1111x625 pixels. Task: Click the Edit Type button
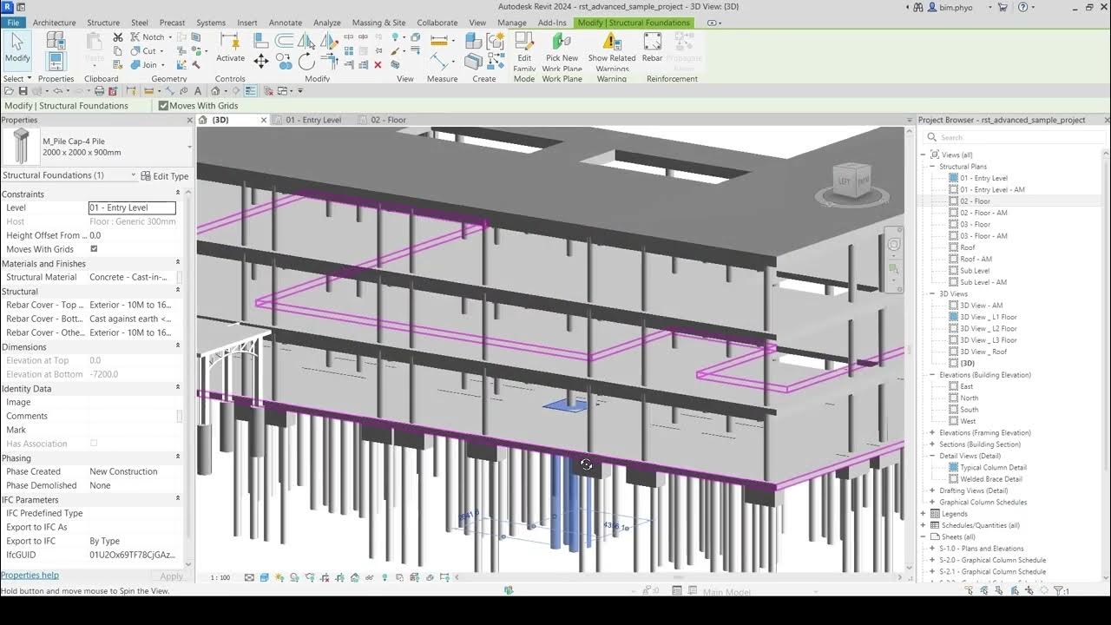165,176
